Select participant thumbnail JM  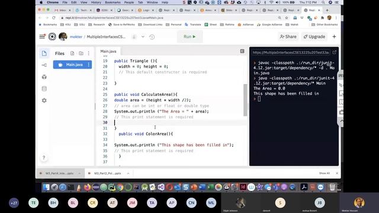132,203
